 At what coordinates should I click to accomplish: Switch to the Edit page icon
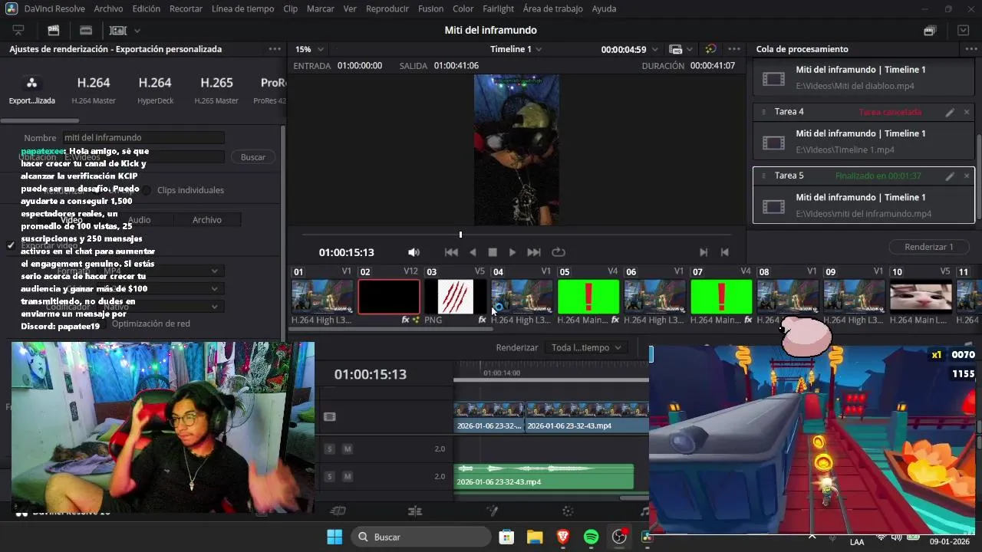[x=415, y=511]
